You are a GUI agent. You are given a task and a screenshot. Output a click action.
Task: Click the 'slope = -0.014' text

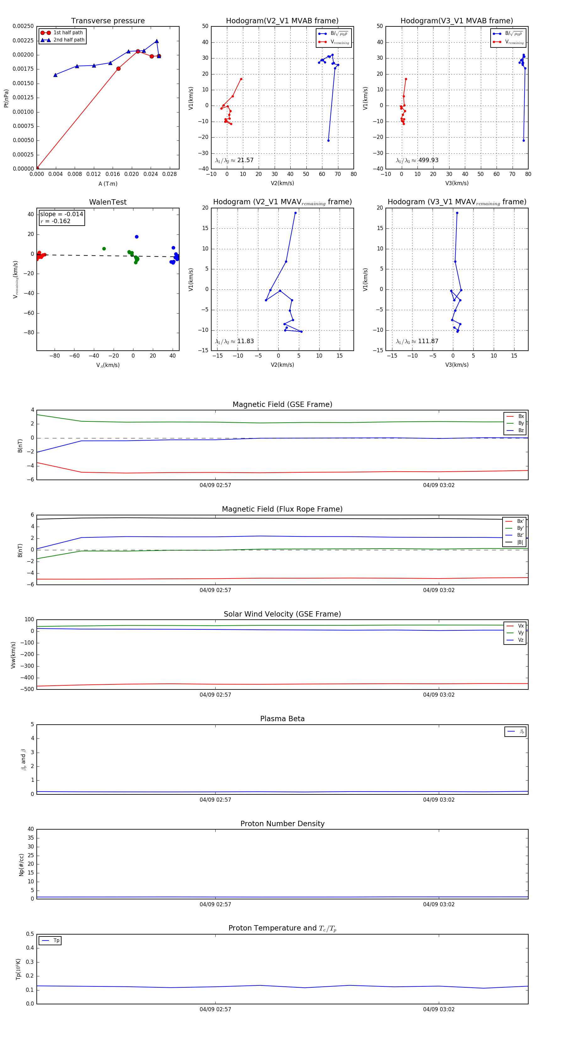62,214
